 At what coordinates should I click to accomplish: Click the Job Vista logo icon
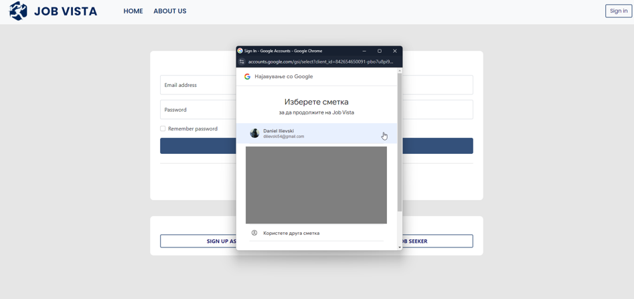coord(18,11)
